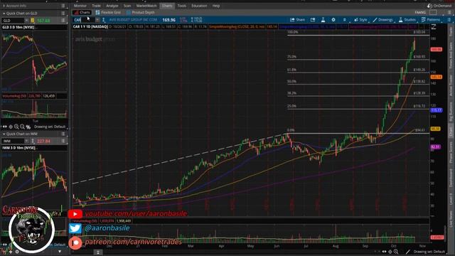
Task: Click the yellow link icon beside GLD
Action: pyautogui.click(x=32, y=21)
